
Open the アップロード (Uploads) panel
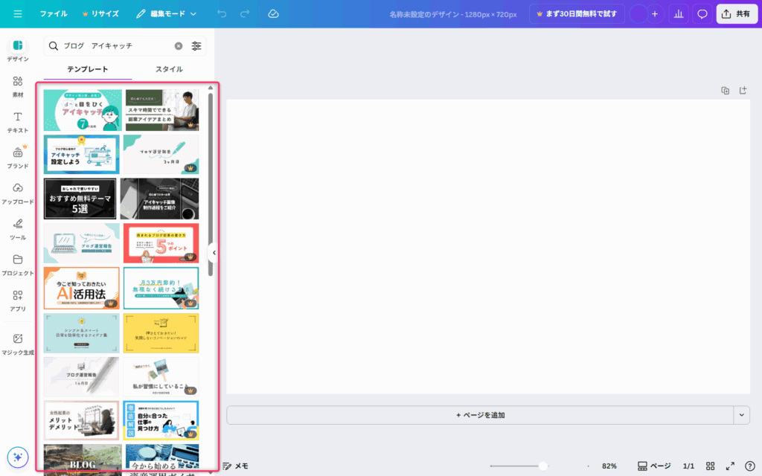tap(18, 193)
